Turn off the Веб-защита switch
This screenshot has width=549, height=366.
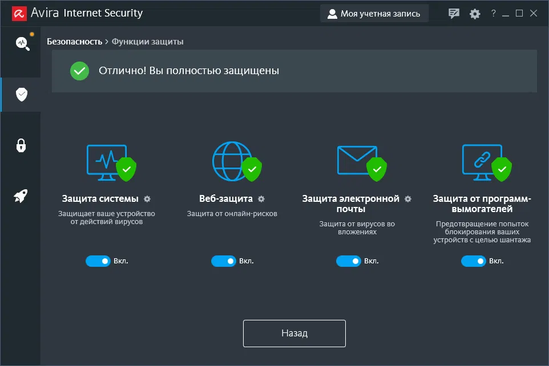coord(223,261)
